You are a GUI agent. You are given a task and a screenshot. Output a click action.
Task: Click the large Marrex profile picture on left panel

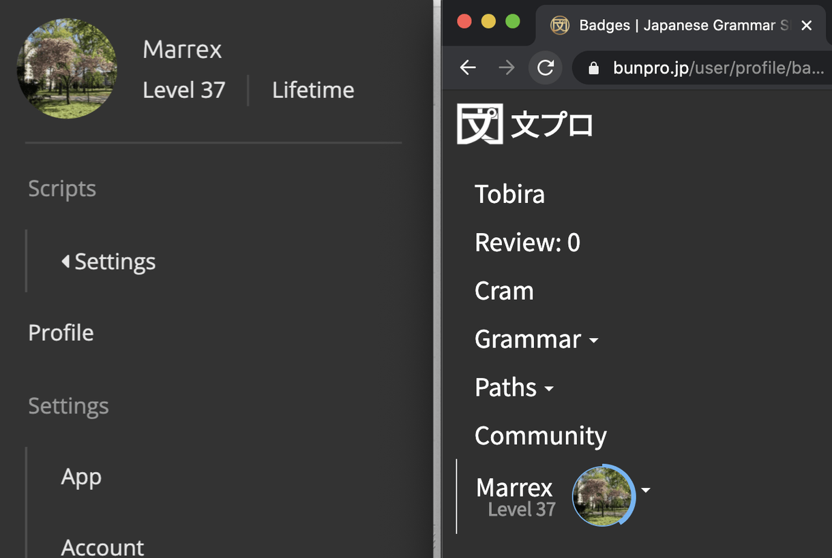(67, 69)
